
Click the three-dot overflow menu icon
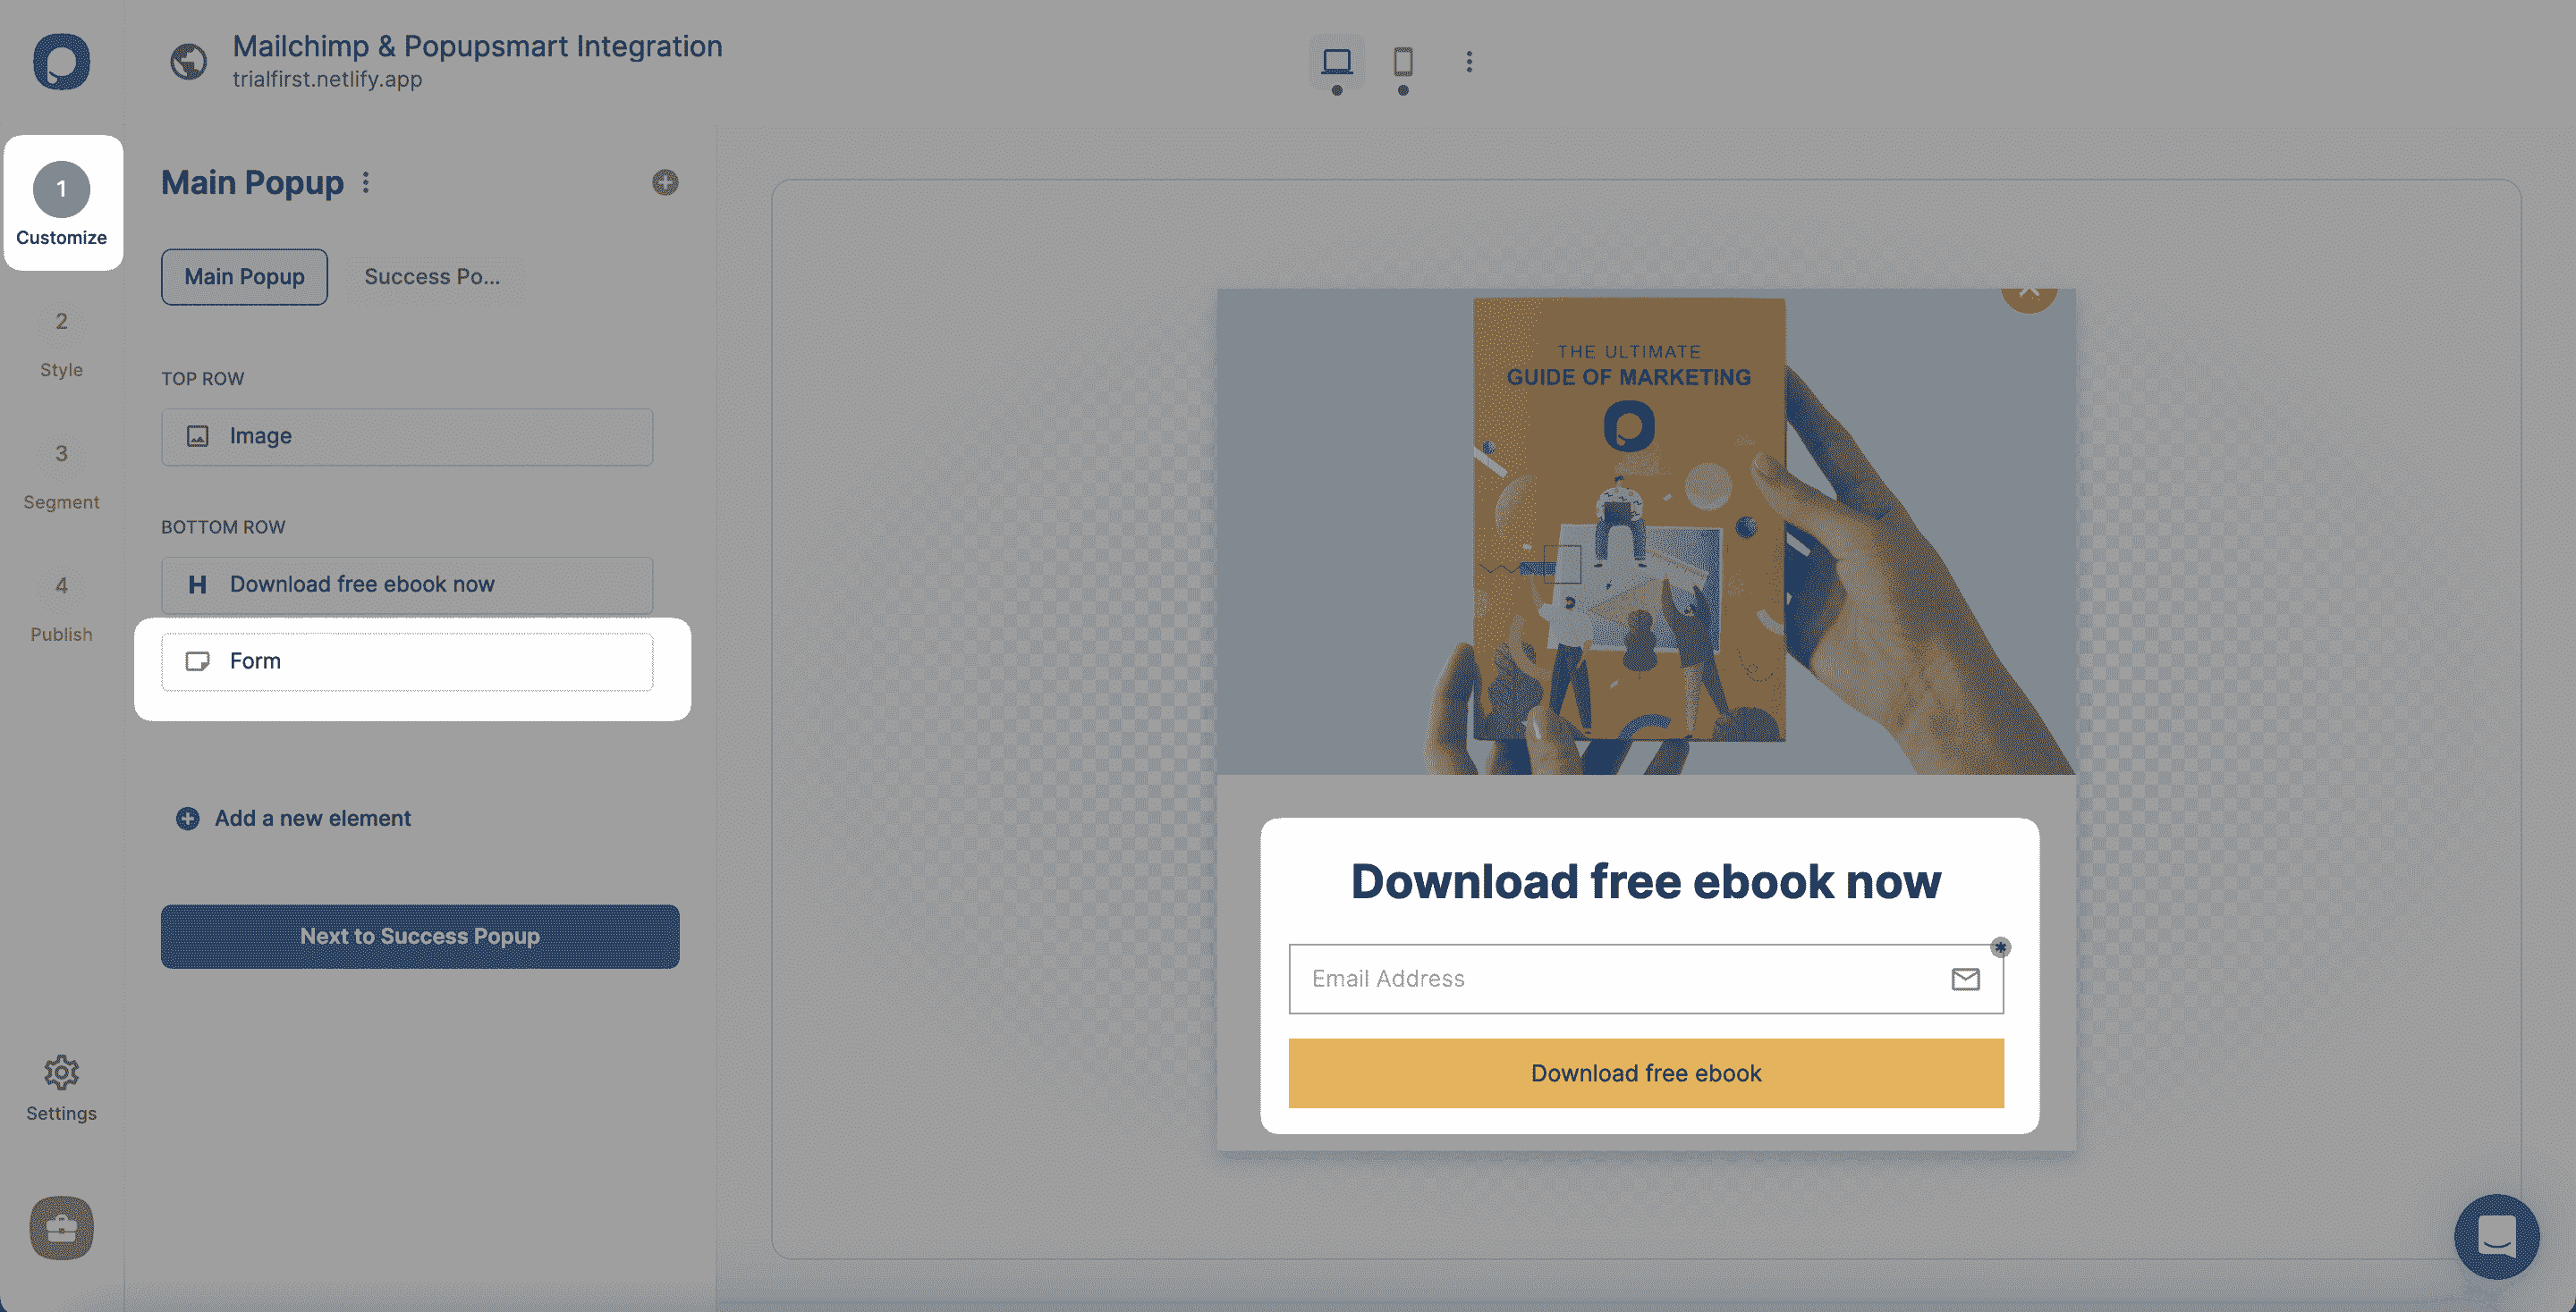367,182
